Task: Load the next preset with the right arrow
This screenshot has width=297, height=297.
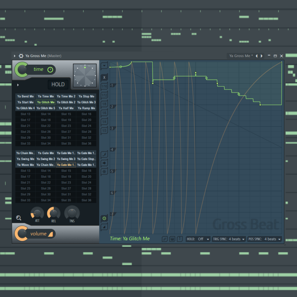Action: tap(262, 56)
